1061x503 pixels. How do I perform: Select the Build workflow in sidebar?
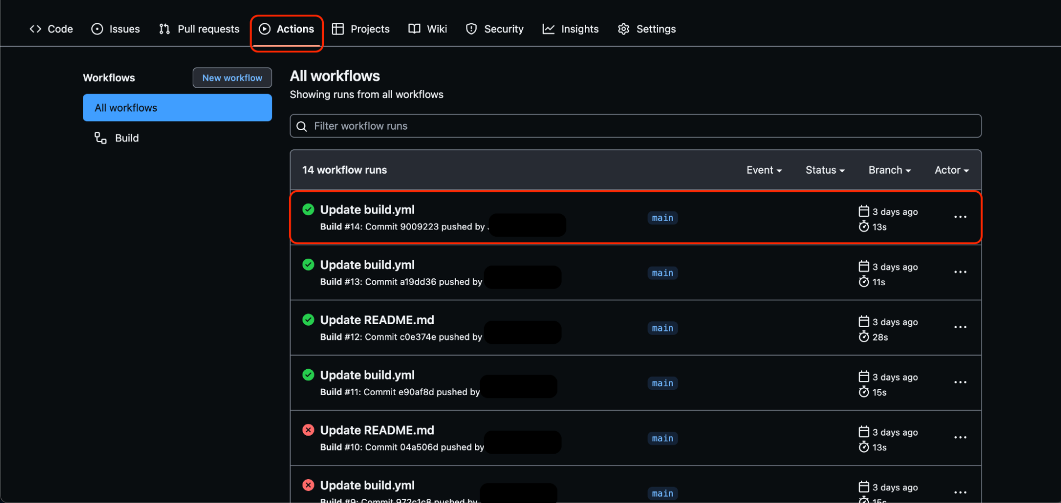coord(177,138)
